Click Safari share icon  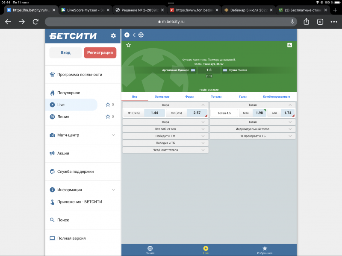(307, 21)
